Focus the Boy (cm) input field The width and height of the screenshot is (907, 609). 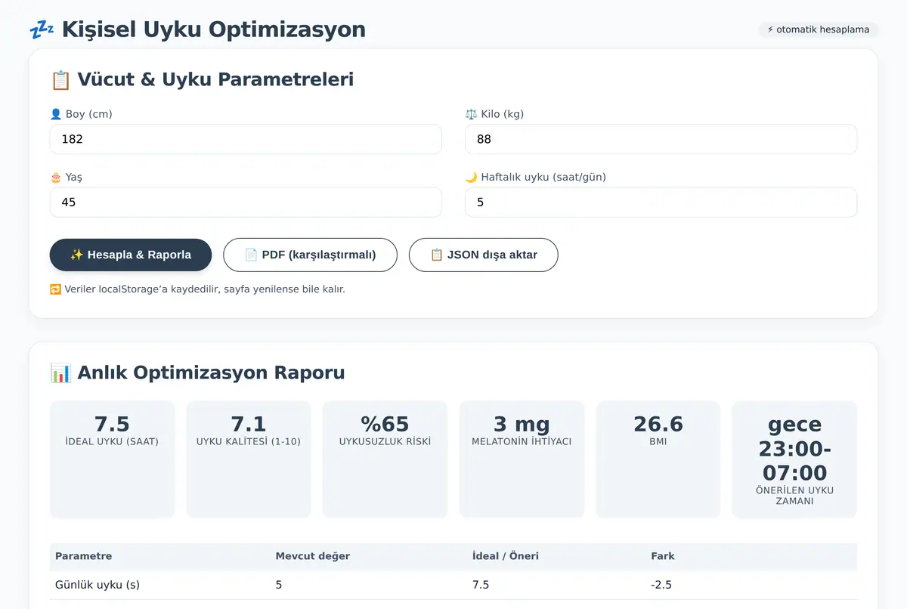click(x=246, y=139)
